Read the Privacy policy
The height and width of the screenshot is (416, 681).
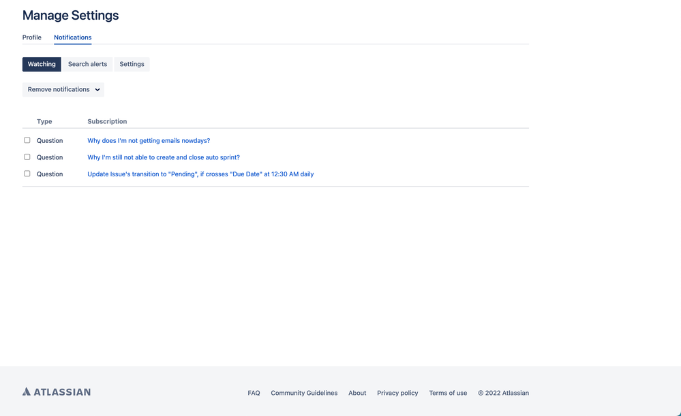coord(397,393)
